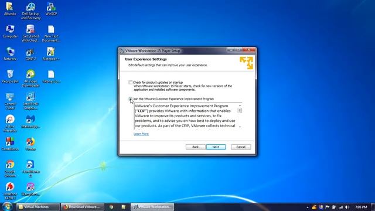Launch the WinSCP desktop shortcut
This screenshot has height=211, width=375.
51,9
